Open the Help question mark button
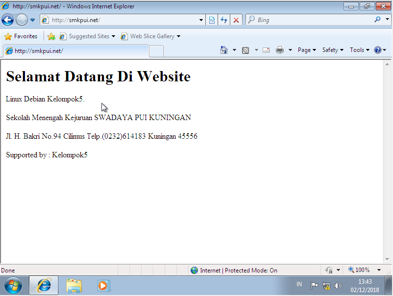This screenshot has width=393, height=296. pyautogui.click(x=378, y=50)
